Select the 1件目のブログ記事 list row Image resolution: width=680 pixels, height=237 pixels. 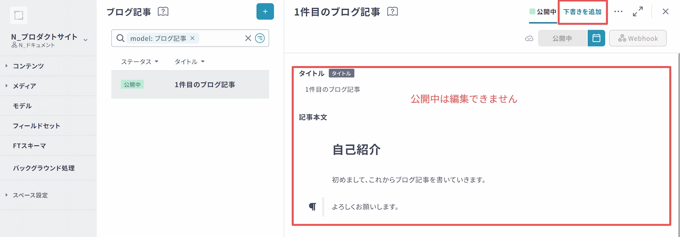point(190,84)
